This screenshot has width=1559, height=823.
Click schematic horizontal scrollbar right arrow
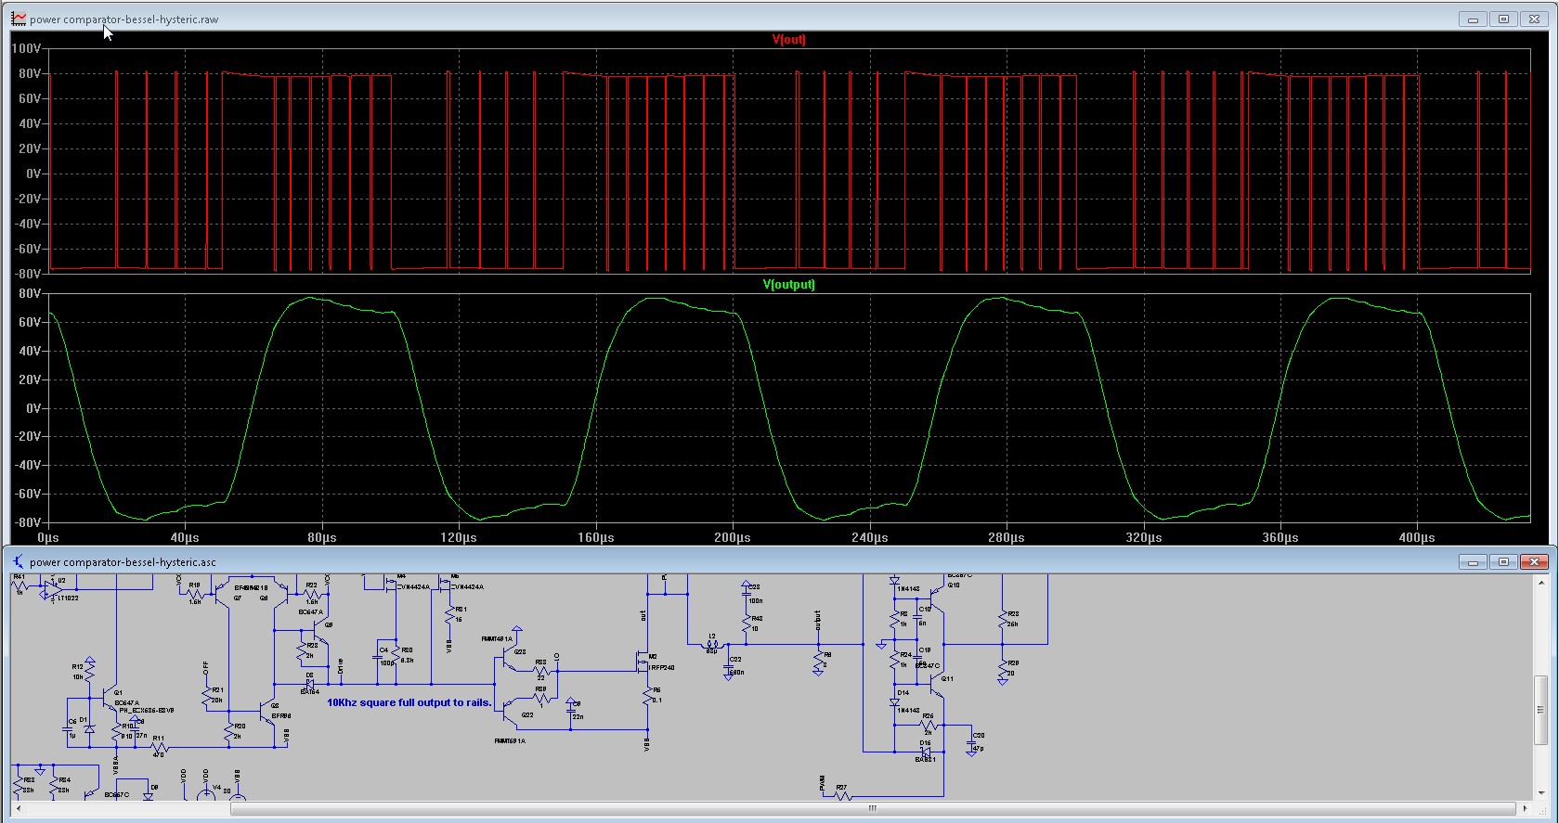[1526, 809]
